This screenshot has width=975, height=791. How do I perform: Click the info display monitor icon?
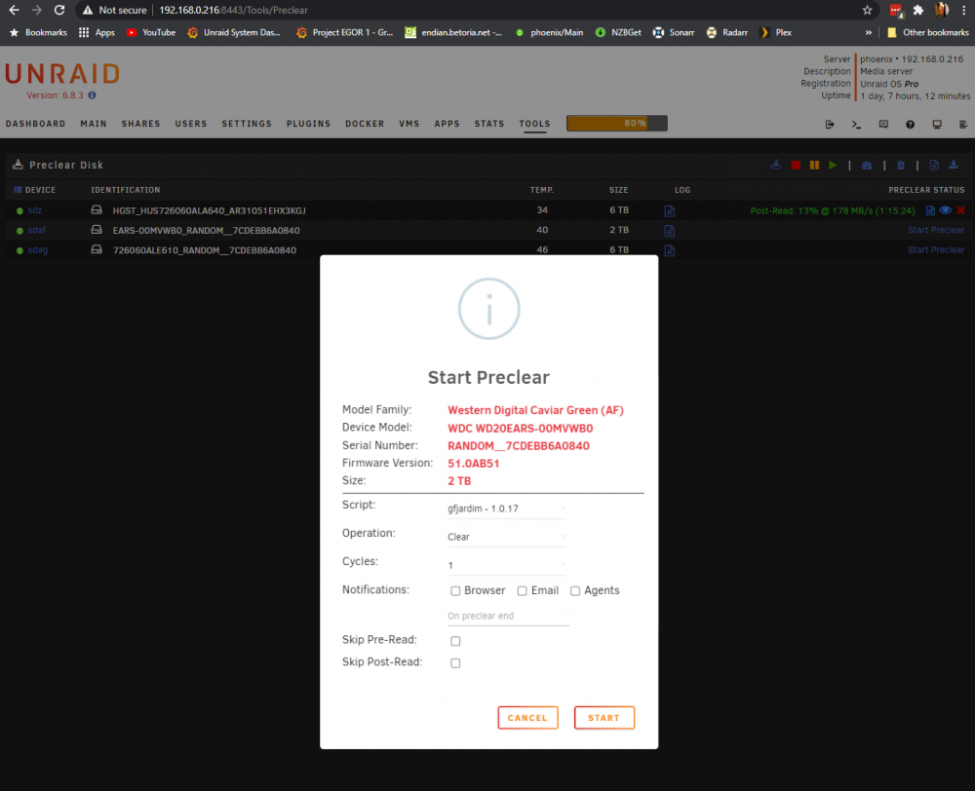tap(937, 125)
